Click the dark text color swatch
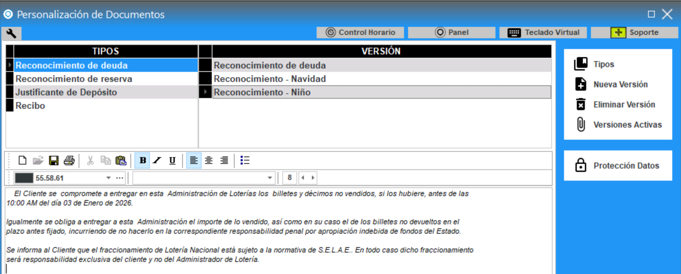The height and width of the screenshot is (274, 681). [x=24, y=178]
